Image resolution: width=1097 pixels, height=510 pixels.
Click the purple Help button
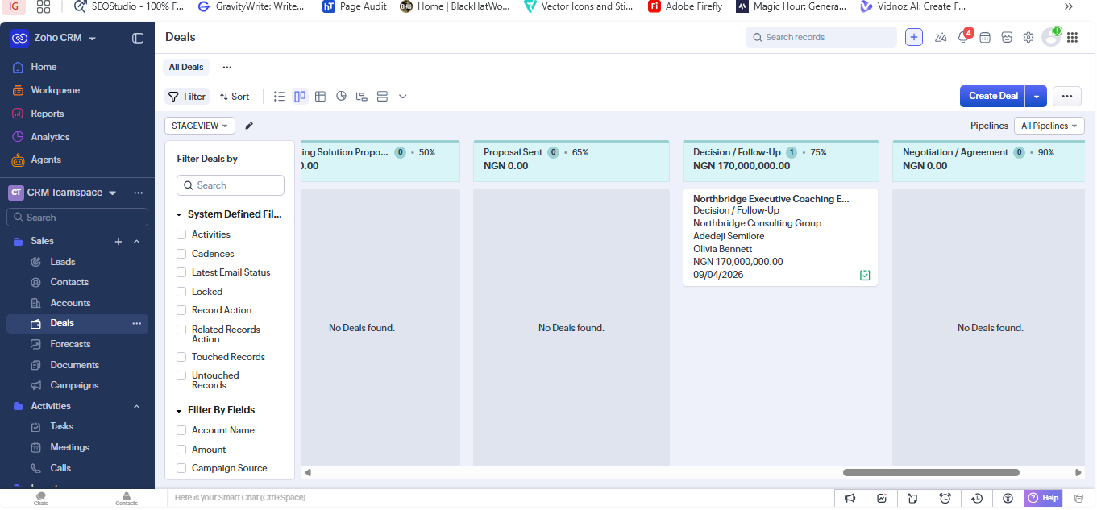coord(1044,498)
